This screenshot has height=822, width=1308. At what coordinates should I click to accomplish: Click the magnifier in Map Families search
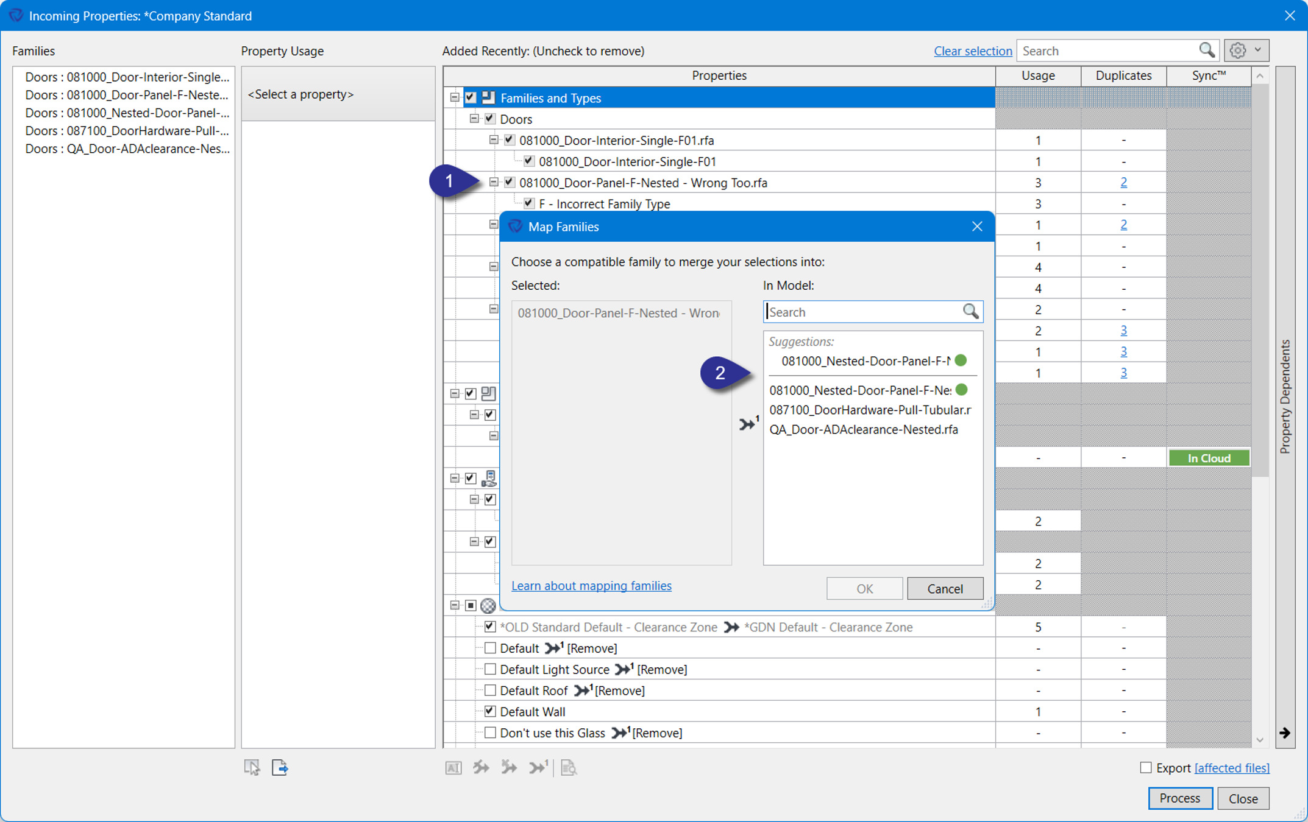[x=970, y=312]
